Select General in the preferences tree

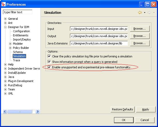pyautogui.click(x=13, y=19)
